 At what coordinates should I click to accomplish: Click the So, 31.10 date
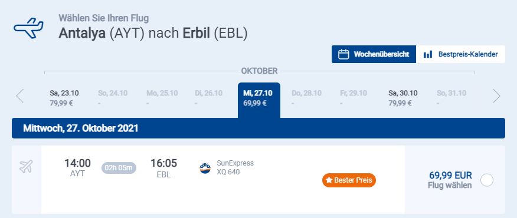coord(451,98)
